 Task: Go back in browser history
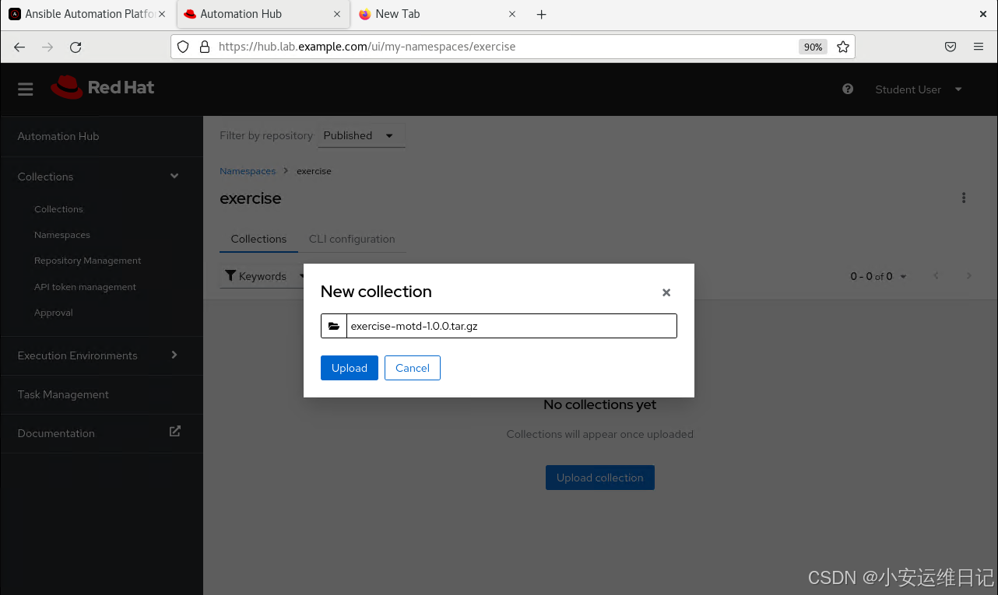click(19, 47)
